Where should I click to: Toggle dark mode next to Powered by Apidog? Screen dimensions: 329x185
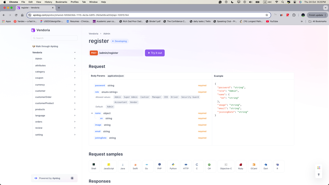click(x=72, y=178)
